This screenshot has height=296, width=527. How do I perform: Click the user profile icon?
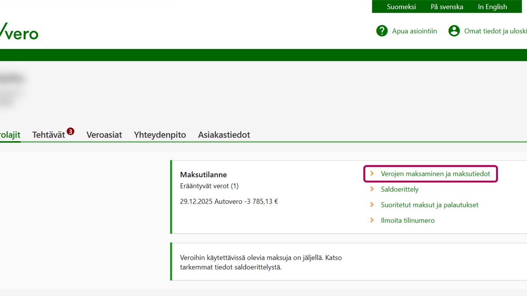click(x=454, y=31)
